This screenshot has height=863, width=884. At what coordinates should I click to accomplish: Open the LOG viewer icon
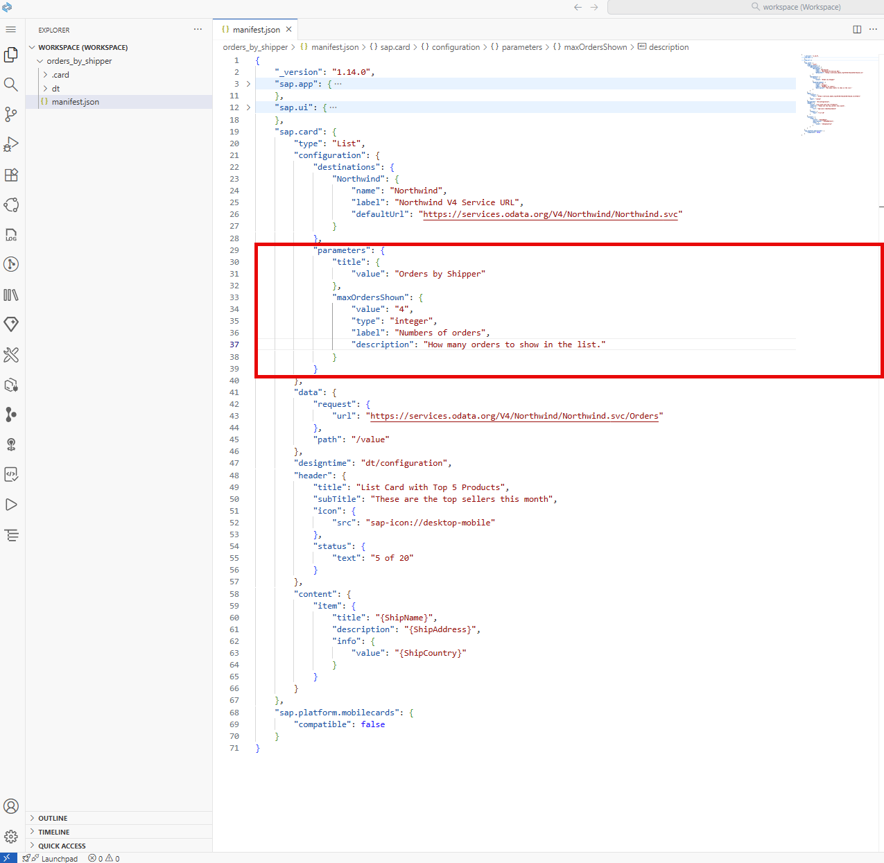click(11, 234)
